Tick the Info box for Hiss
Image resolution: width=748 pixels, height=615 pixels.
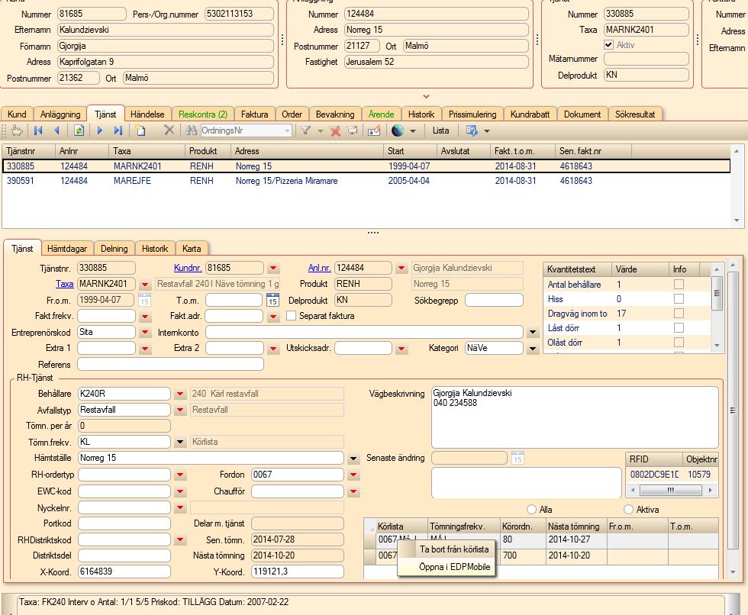pyautogui.click(x=679, y=299)
